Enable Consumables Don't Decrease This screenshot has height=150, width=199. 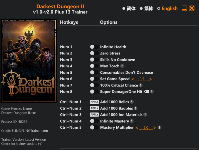coord(94,72)
